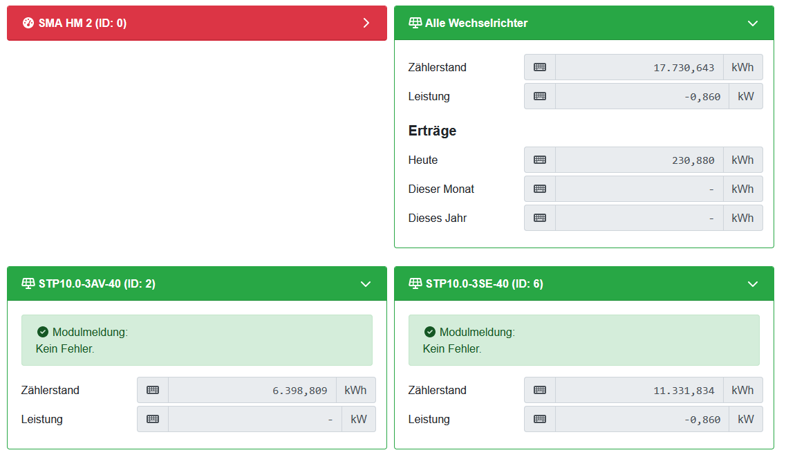Click the STP10.0-3AV-40 solar panel icon
The width and height of the screenshot is (786, 457).
tap(28, 283)
